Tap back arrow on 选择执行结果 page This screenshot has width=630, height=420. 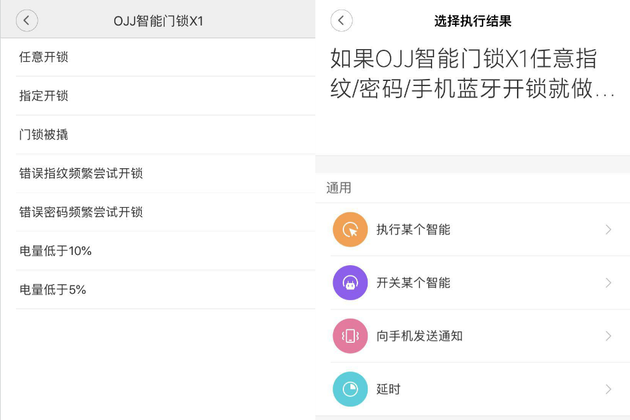[x=341, y=20]
